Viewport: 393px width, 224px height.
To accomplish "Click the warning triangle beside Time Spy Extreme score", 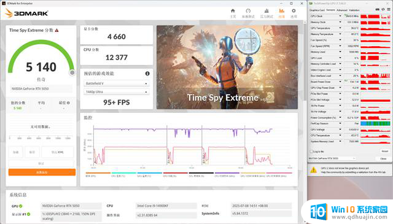I will click(57, 30).
